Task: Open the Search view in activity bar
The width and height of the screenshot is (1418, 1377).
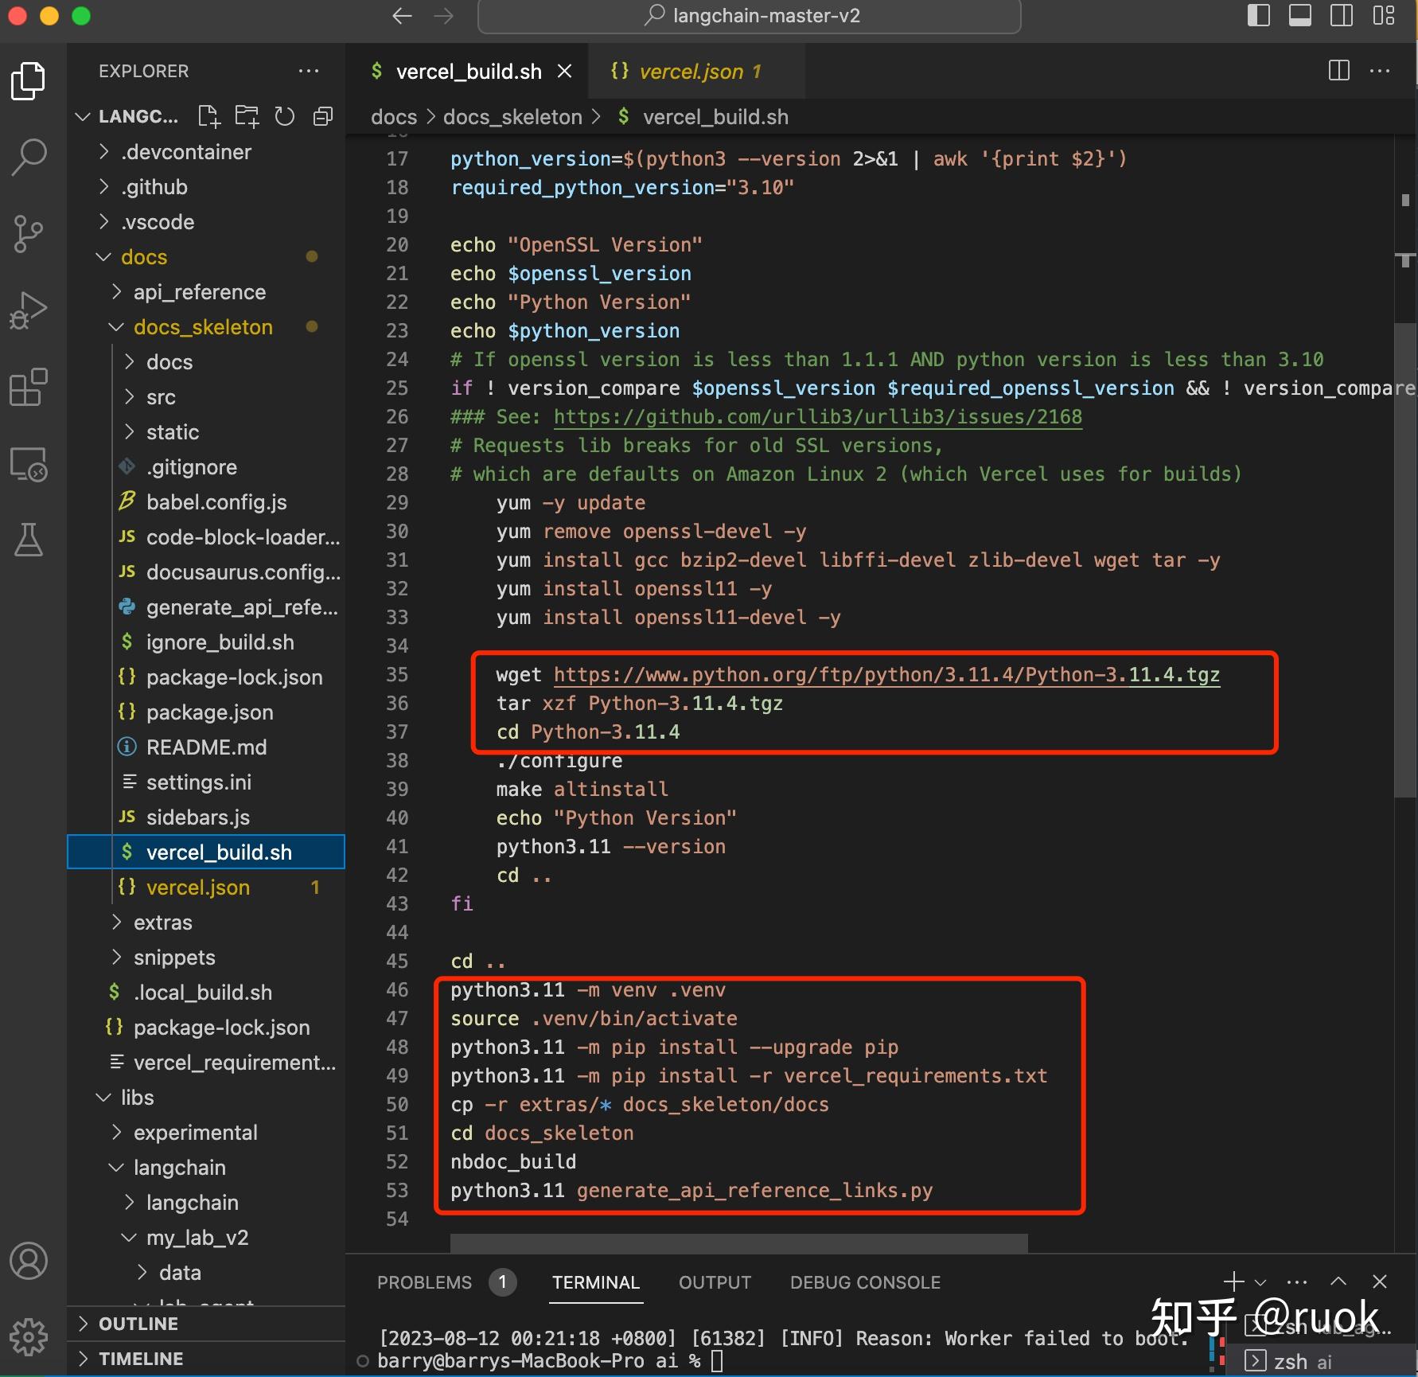Action: pyautogui.click(x=29, y=157)
